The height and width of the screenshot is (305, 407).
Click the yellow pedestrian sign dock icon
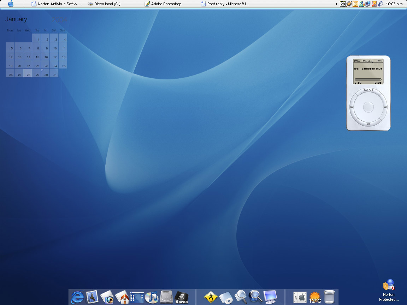[x=211, y=297]
